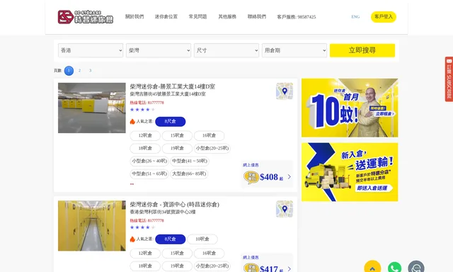Click arrow beside the $417 online price
This screenshot has width=453, height=272.
tap(289, 269)
